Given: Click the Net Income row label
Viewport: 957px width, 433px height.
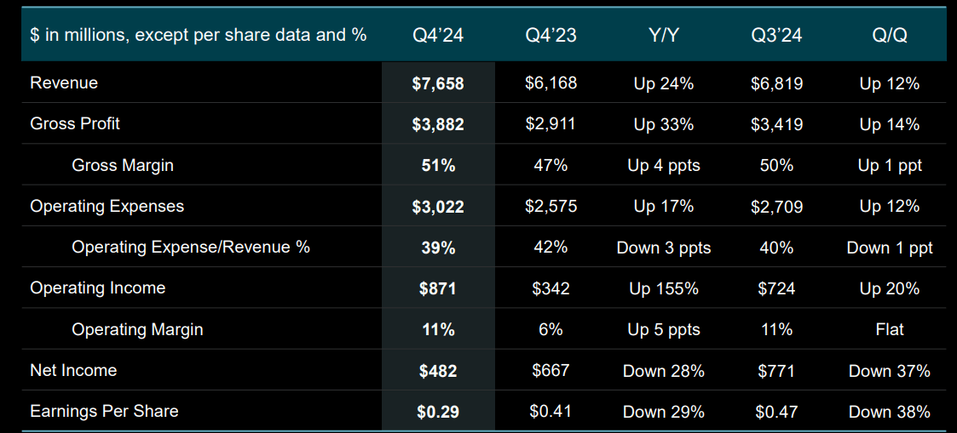Looking at the screenshot, I should coord(73,370).
